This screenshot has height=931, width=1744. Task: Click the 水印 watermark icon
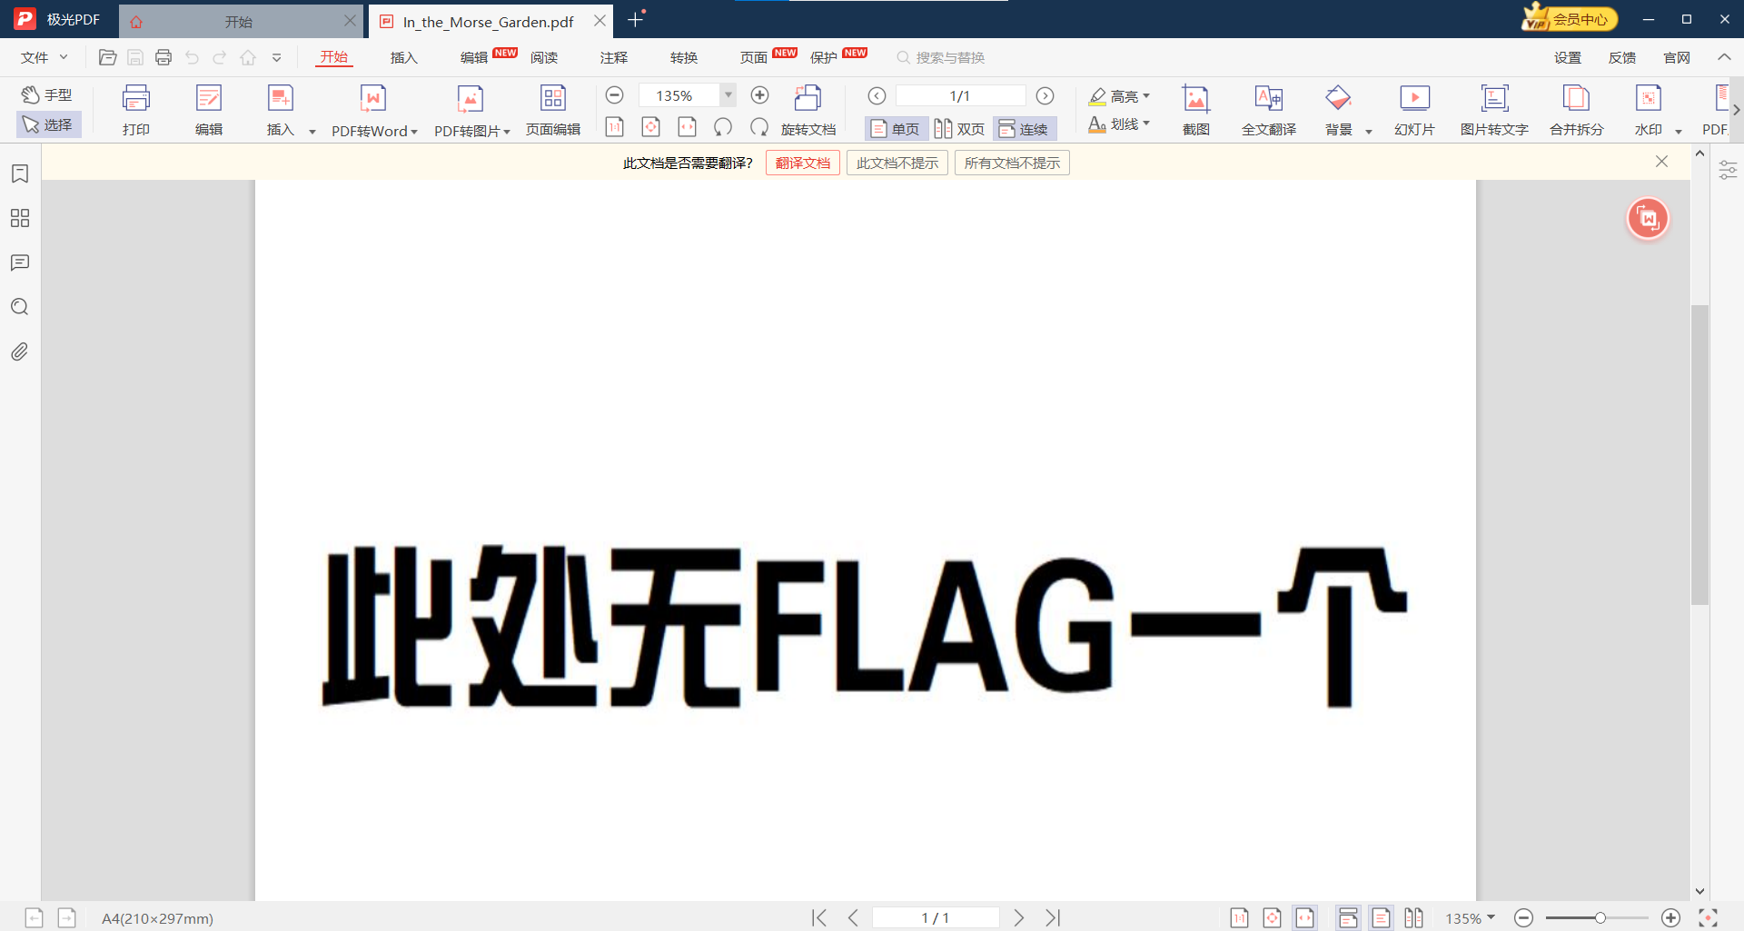point(1648,98)
